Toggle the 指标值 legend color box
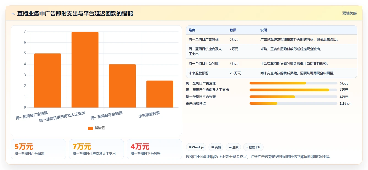 tap(91, 128)
